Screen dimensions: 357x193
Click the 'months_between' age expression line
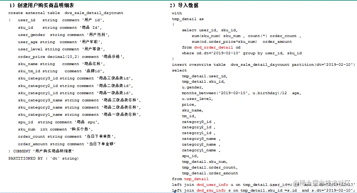click(x=241, y=93)
